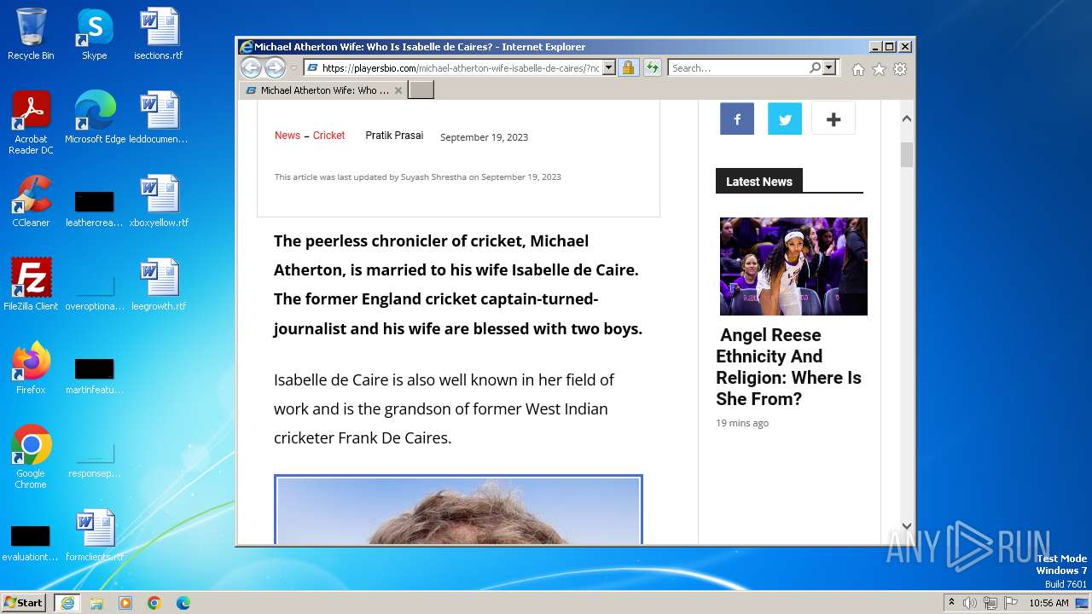Open the Cricket category link
This screenshot has height=614, width=1092.
click(x=328, y=136)
